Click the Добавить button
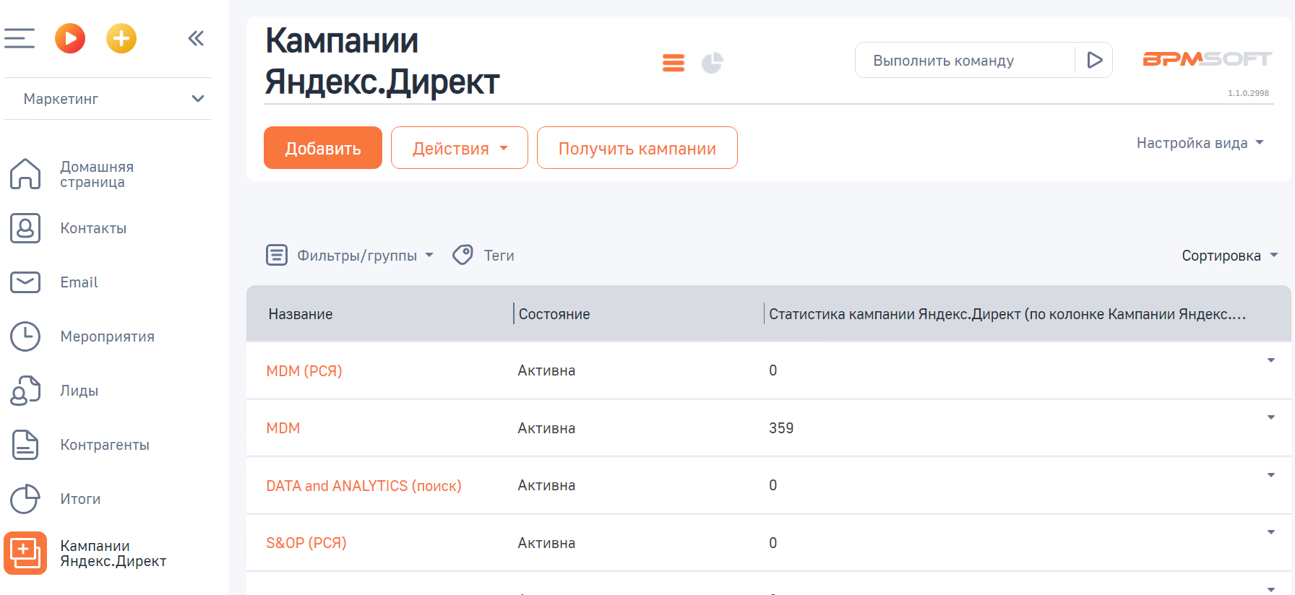The width and height of the screenshot is (1295, 595). (x=323, y=148)
